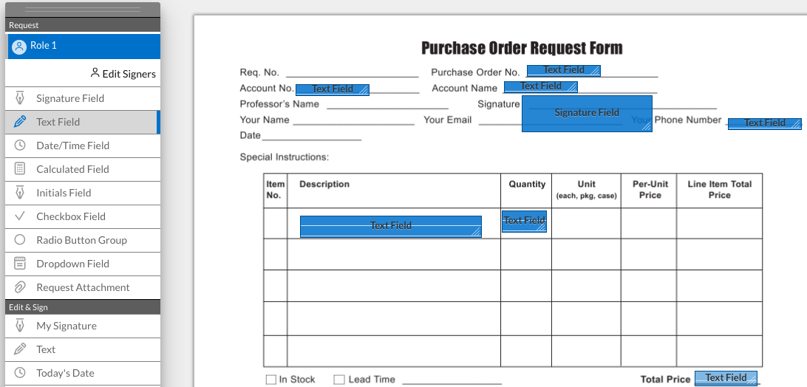Click the Date/Time Field clock icon
The image size is (807, 387).
coord(21,145)
